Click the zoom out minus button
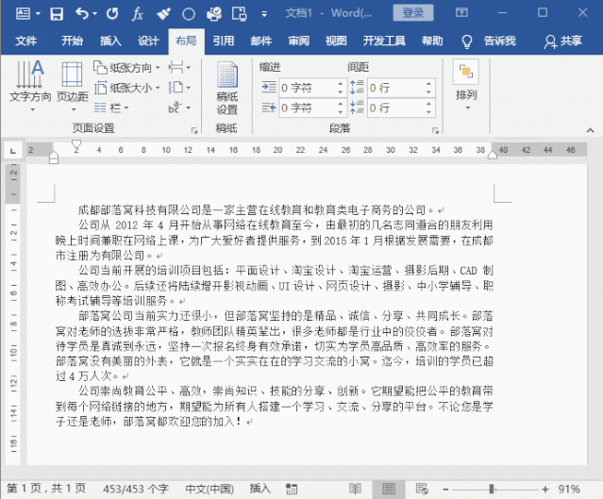The height and width of the screenshot is (499, 603). tap(445, 490)
